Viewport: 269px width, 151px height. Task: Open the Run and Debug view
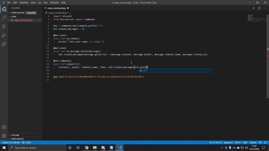pos(4,35)
